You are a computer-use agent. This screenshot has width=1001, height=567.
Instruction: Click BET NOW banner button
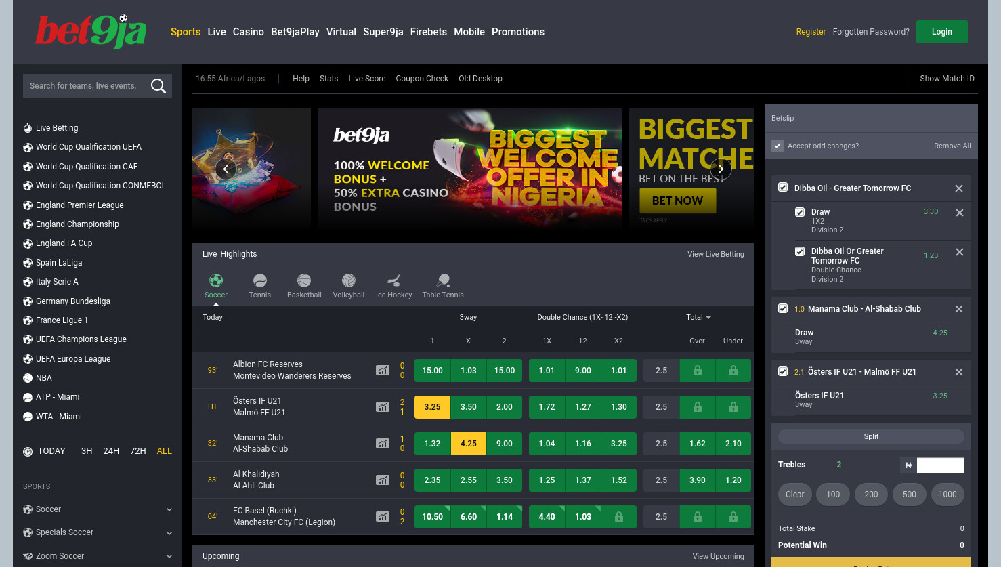coord(678,201)
